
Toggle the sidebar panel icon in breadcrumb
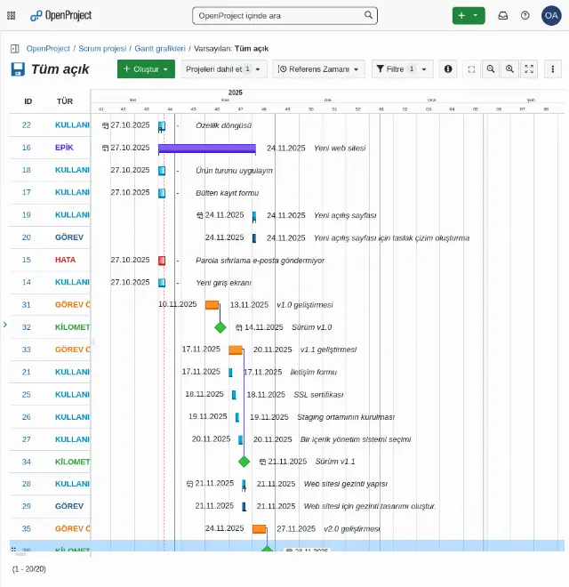click(x=14, y=49)
